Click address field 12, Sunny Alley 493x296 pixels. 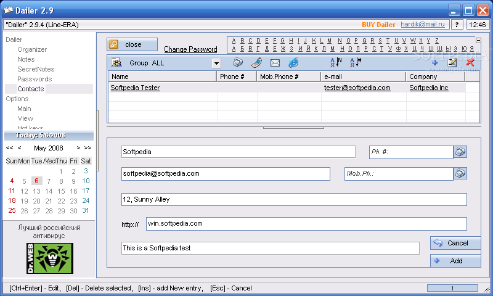pyautogui.click(x=294, y=199)
